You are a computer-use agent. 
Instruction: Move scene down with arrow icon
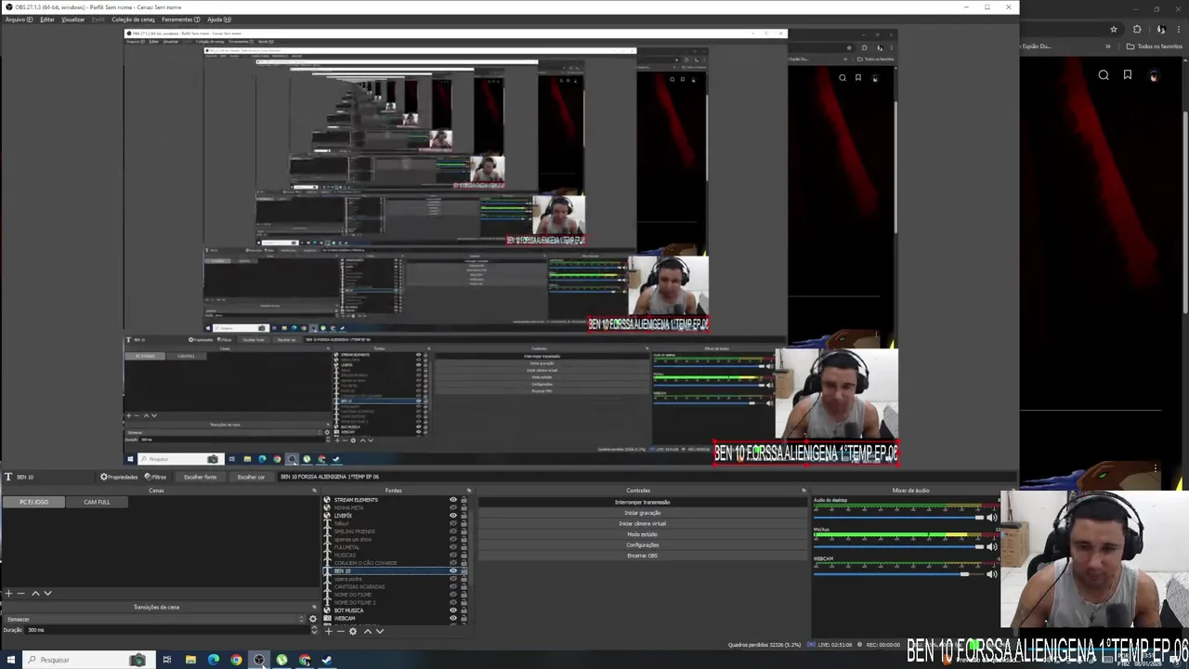tap(47, 594)
